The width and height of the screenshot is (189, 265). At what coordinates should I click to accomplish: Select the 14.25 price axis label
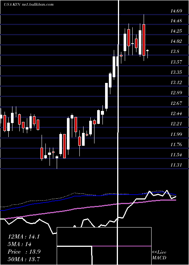176,31
